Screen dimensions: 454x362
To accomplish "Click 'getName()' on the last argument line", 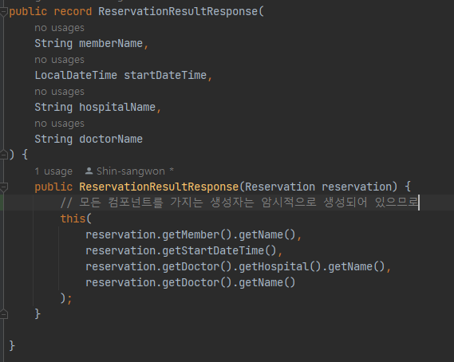I will point(267,282).
